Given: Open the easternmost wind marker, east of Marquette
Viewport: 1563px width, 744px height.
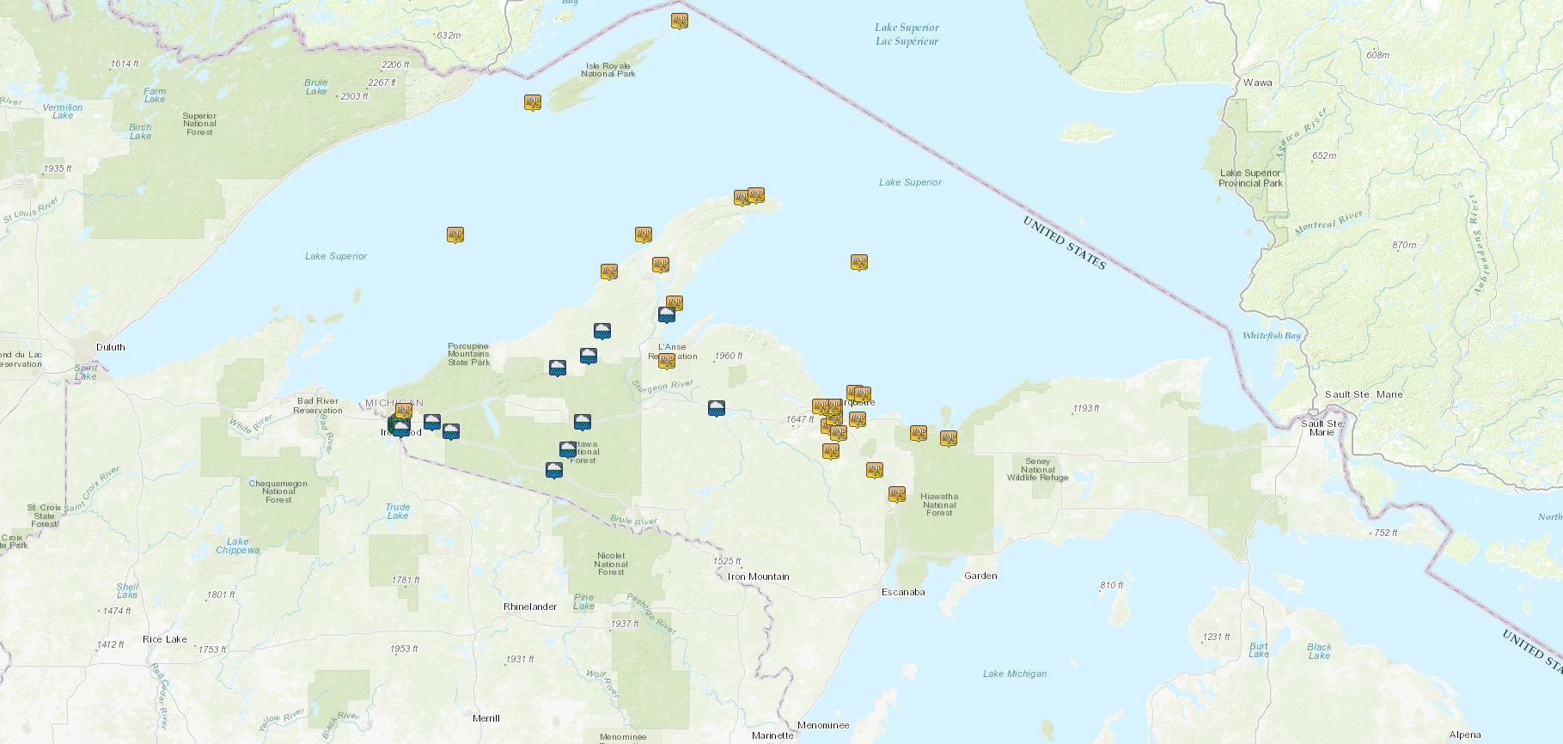Looking at the screenshot, I should 949,438.
